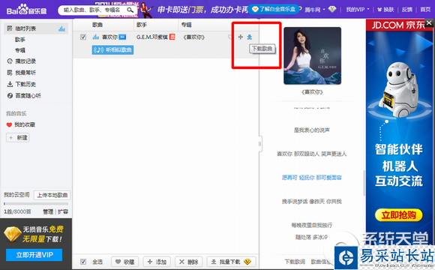Image resolution: width=435 pixels, height=270 pixels.
Task: Click lyric line 挽手说梦话
Action: click(312, 202)
